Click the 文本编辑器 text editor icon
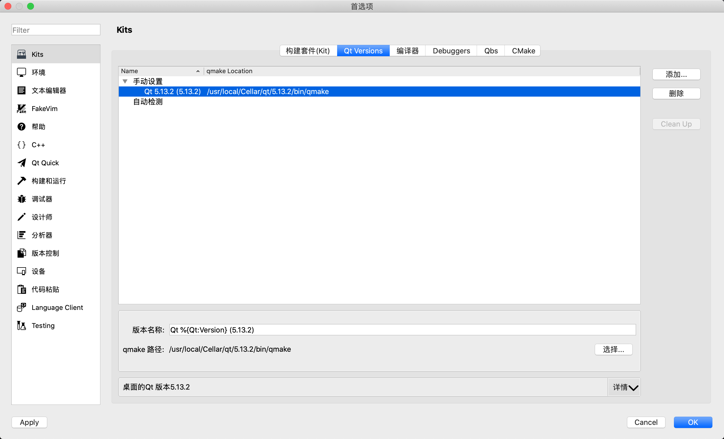 tap(21, 90)
